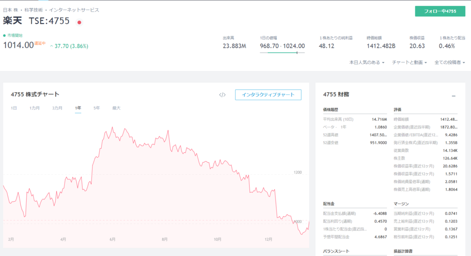Click the 配当金支払額(通期) value -6.408B

(x=379, y=214)
